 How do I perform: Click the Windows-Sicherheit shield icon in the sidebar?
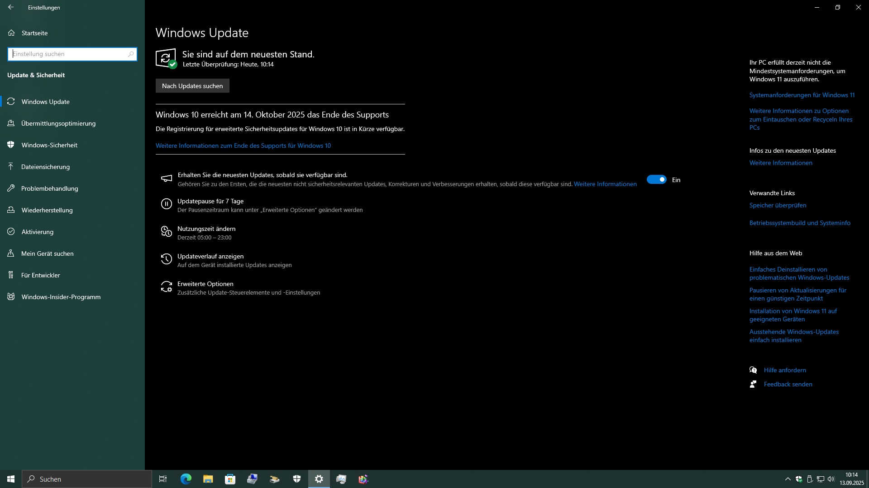click(x=11, y=145)
